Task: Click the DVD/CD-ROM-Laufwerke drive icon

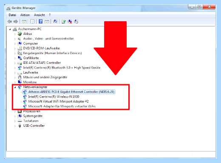Action: [20, 49]
